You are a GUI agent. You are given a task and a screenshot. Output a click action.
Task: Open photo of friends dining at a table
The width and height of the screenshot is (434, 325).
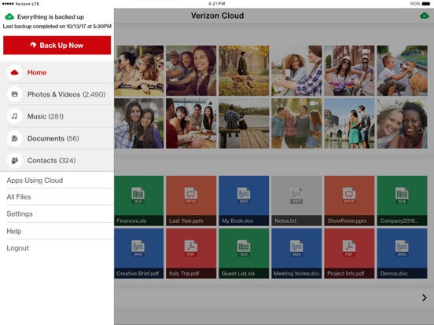click(x=191, y=123)
